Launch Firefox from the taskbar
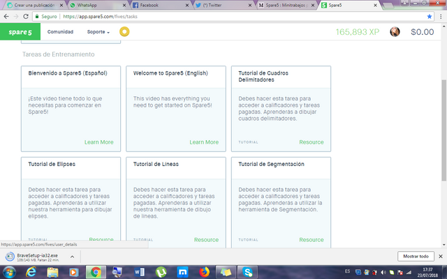447x279 pixels. 204,273
